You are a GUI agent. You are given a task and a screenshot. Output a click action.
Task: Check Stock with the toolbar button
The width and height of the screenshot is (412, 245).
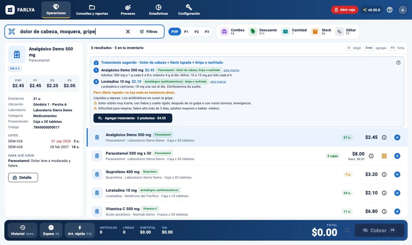pos(321,32)
